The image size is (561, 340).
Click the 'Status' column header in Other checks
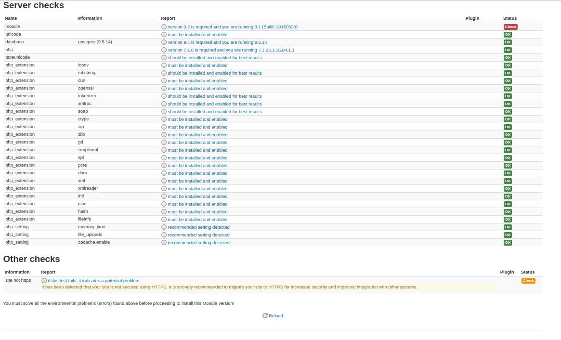click(x=528, y=272)
